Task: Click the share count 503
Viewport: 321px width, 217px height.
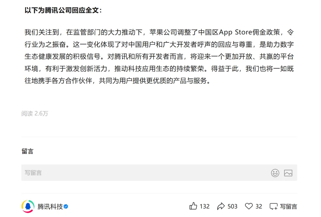Action: click(x=232, y=206)
